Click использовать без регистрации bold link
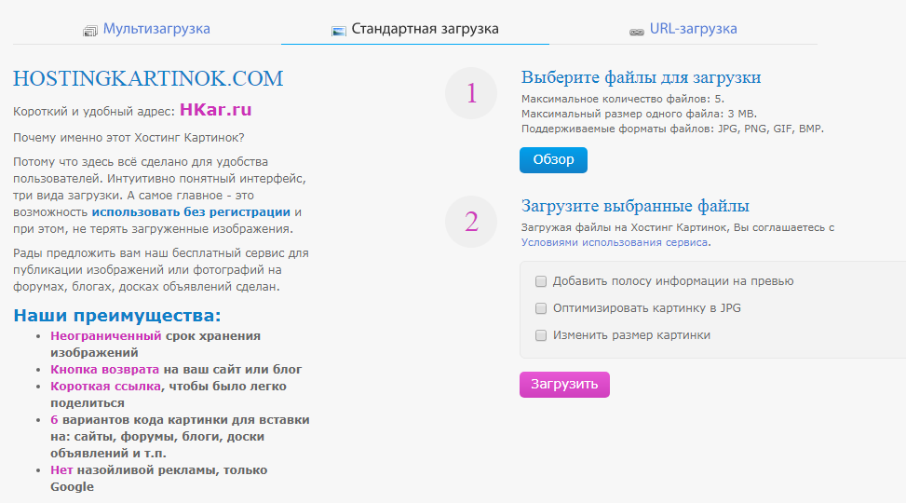This screenshot has width=906, height=503. pyautogui.click(x=191, y=212)
